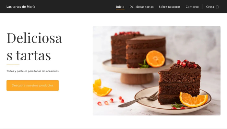Click the wooden cake stand base
227x129 pixels.
click(137, 78)
